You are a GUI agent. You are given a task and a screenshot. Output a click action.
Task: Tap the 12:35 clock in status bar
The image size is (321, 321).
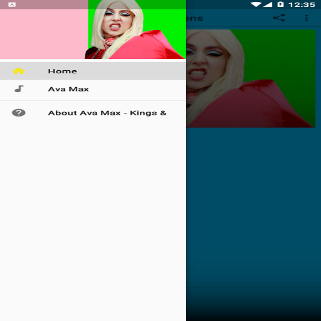(302, 4)
